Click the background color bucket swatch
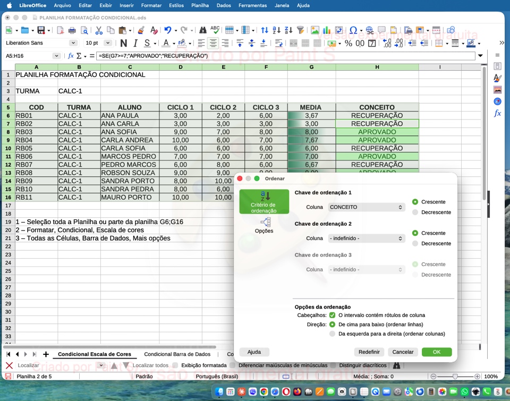This screenshot has width=510, height=401. coord(182,43)
